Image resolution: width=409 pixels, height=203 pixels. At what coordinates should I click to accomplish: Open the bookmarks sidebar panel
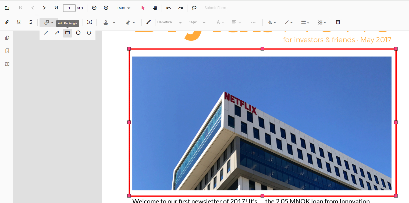pyautogui.click(x=7, y=51)
